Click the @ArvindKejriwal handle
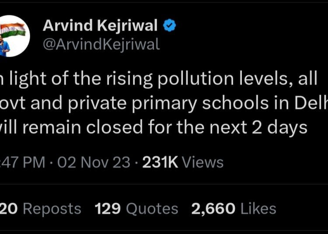 pyautogui.click(x=101, y=44)
